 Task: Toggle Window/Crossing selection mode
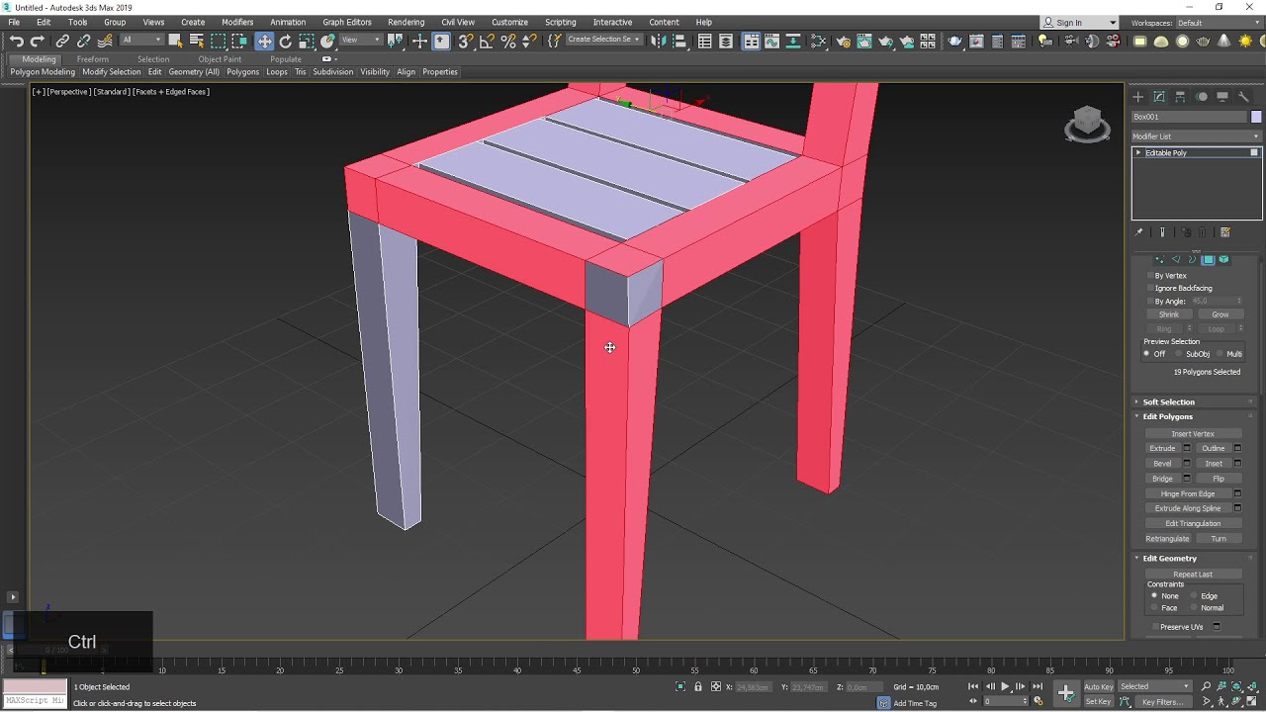239,41
